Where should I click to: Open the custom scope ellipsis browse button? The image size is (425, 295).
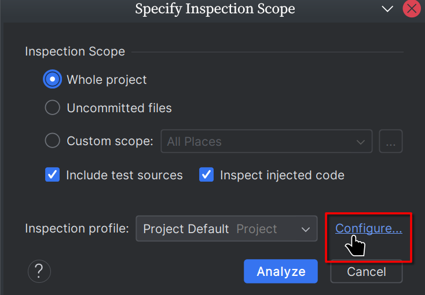tap(391, 142)
